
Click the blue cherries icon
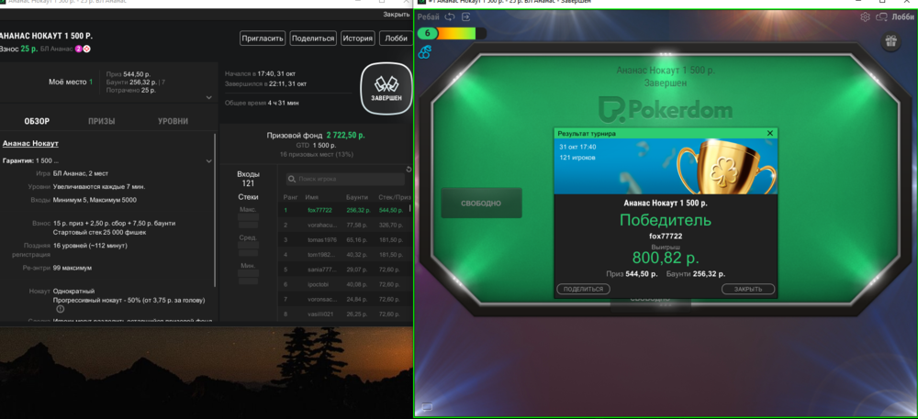tap(425, 52)
